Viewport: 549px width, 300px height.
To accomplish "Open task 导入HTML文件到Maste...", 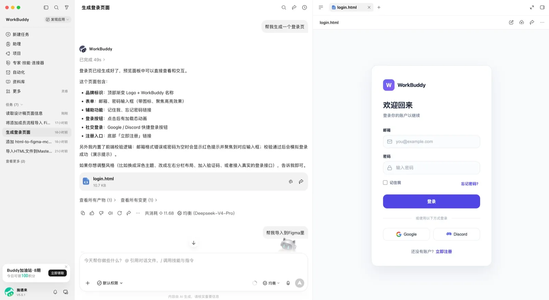I will click(37, 151).
